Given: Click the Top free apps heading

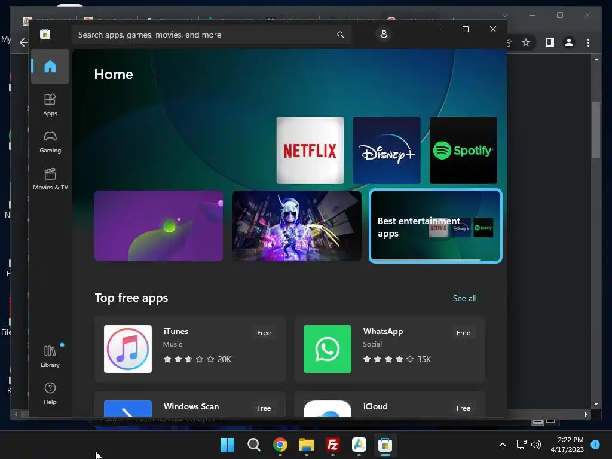Looking at the screenshot, I should point(131,298).
